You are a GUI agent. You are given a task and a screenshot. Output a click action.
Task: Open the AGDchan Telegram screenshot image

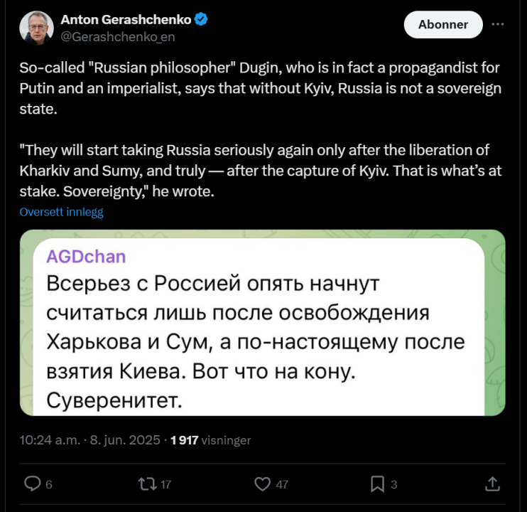point(262,323)
